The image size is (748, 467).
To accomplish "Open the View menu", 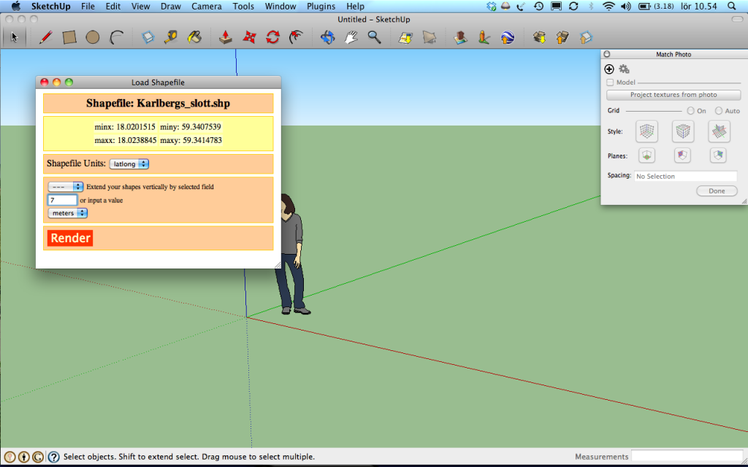I will tap(141, 6).
